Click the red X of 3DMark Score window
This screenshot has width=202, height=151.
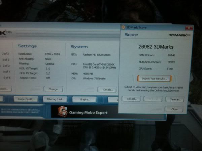click(189, 28)
